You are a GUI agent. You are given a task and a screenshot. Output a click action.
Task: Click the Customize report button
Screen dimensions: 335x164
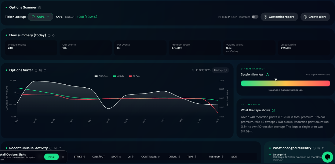pyautogui.click(x=279, y=17)
